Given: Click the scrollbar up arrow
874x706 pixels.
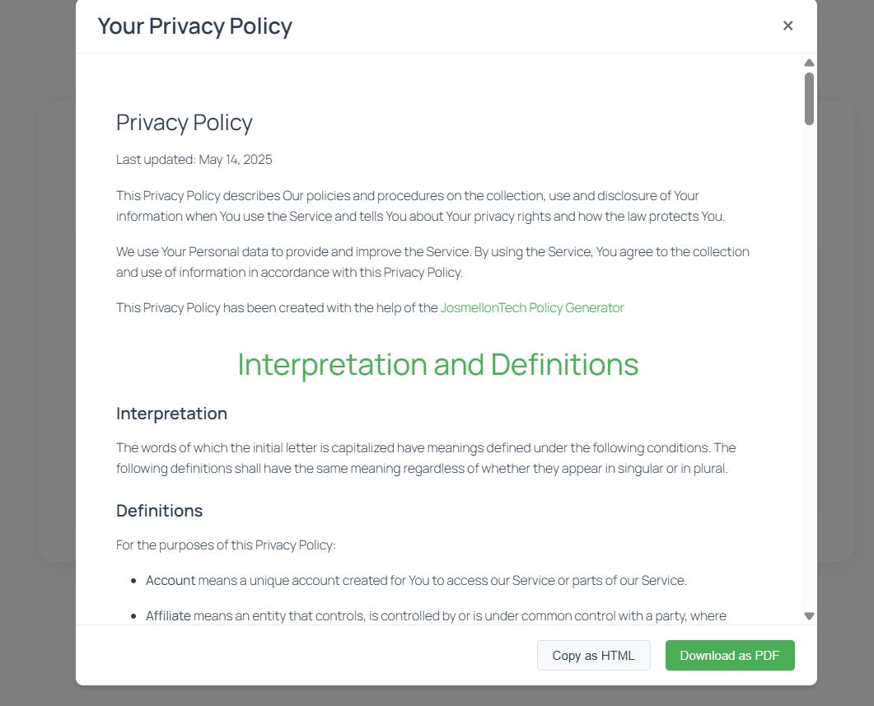Looking at the screenshot, I should pos(809,63).
